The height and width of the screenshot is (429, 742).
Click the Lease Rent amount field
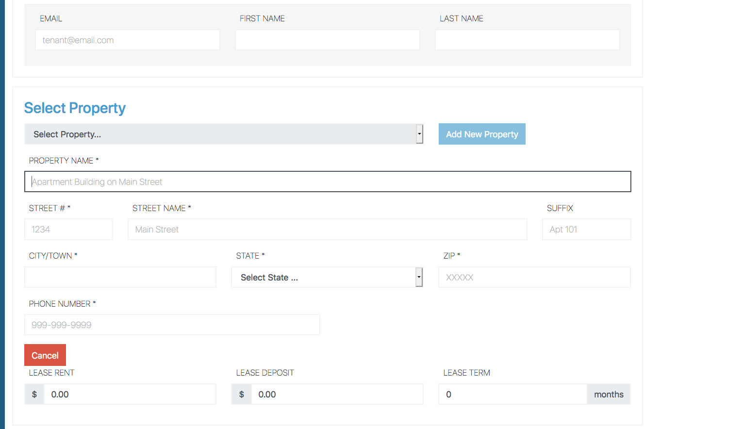(130, 394)
